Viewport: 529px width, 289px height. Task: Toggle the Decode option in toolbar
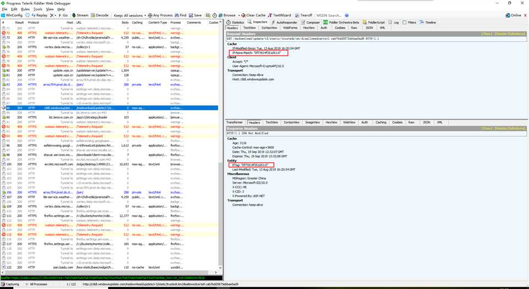point(100,15)
